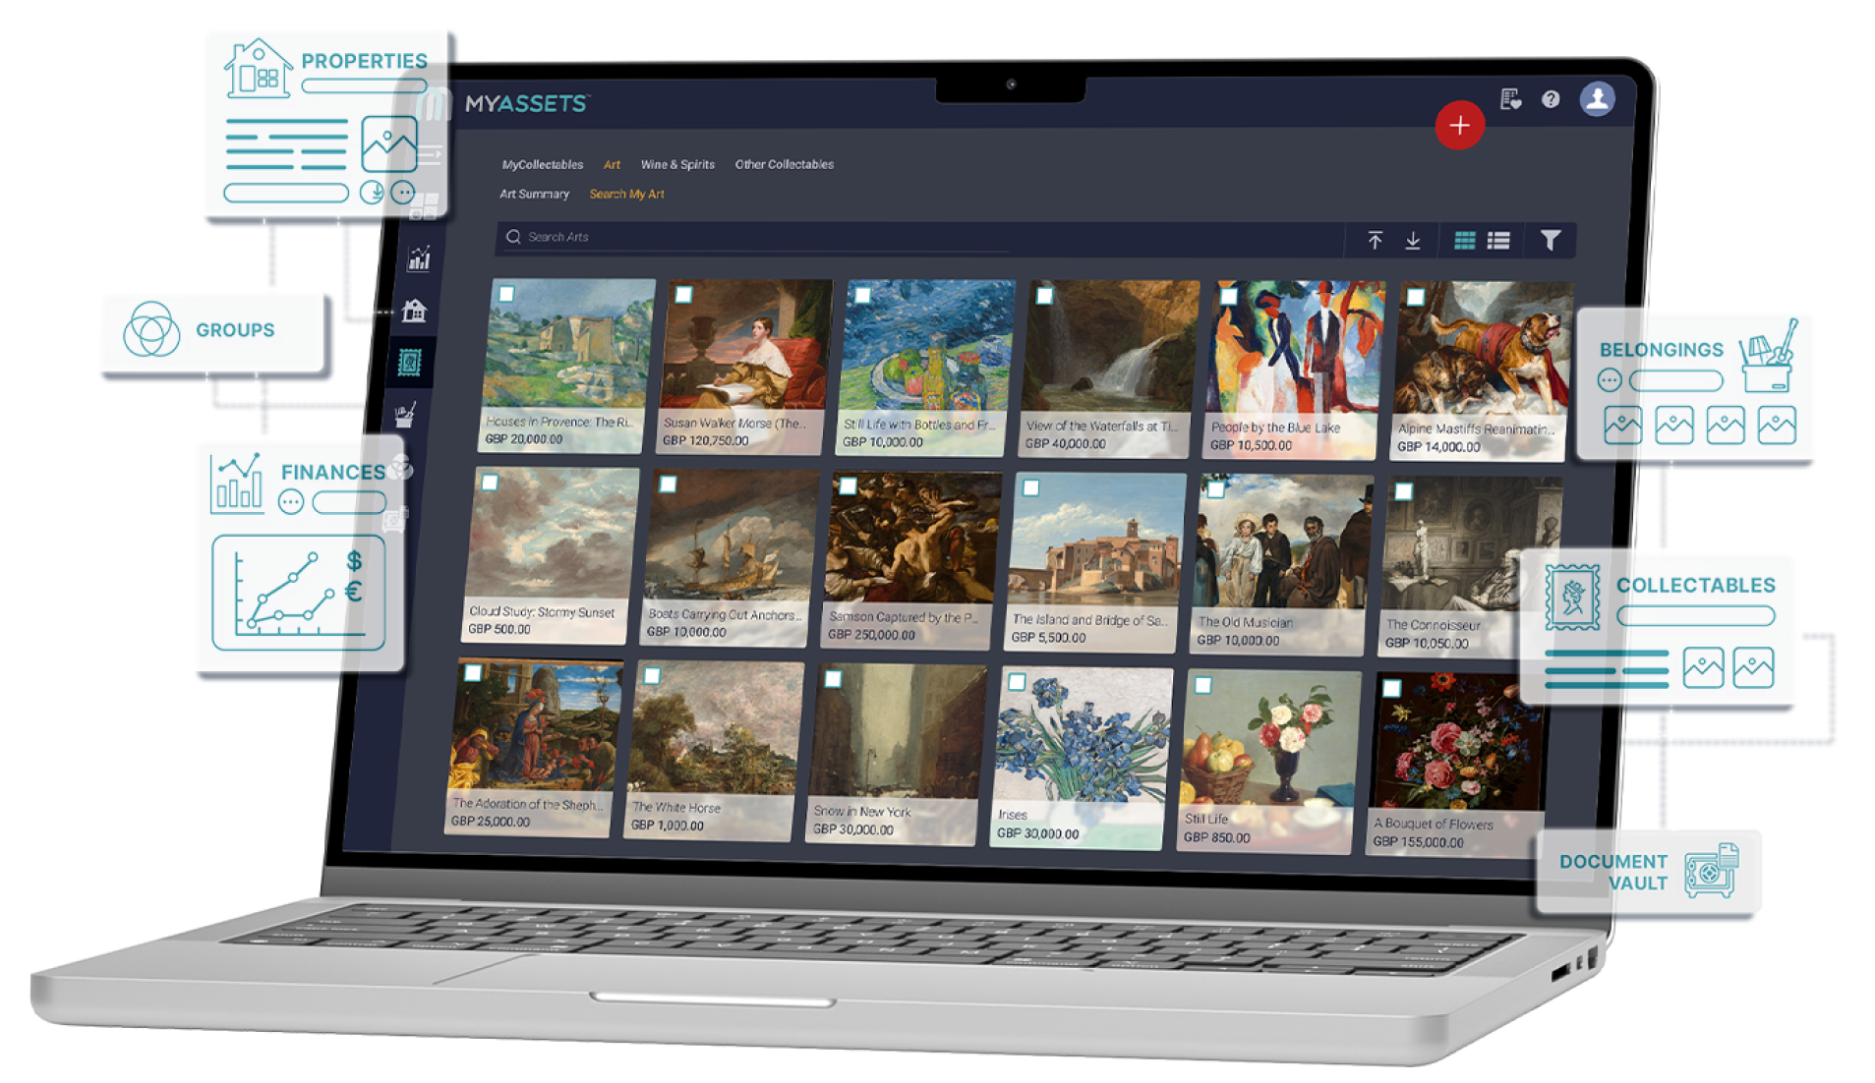
Task: Tick checkbox on Cloud Study: Stormy Sunset
Action: (x=490, y=482)
